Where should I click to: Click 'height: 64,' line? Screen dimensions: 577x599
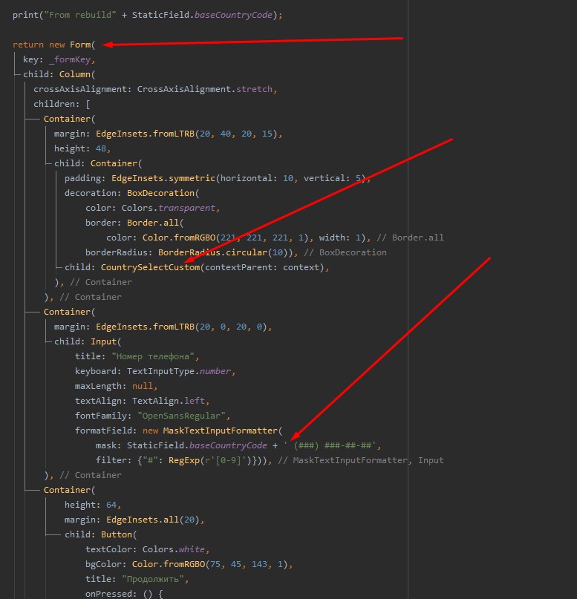(93, 505)
